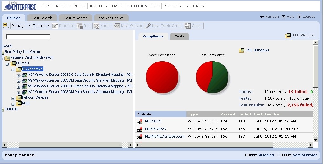Open the RULES menu
The width and height of the screenshot is (323, 164).
click(79, 6)
